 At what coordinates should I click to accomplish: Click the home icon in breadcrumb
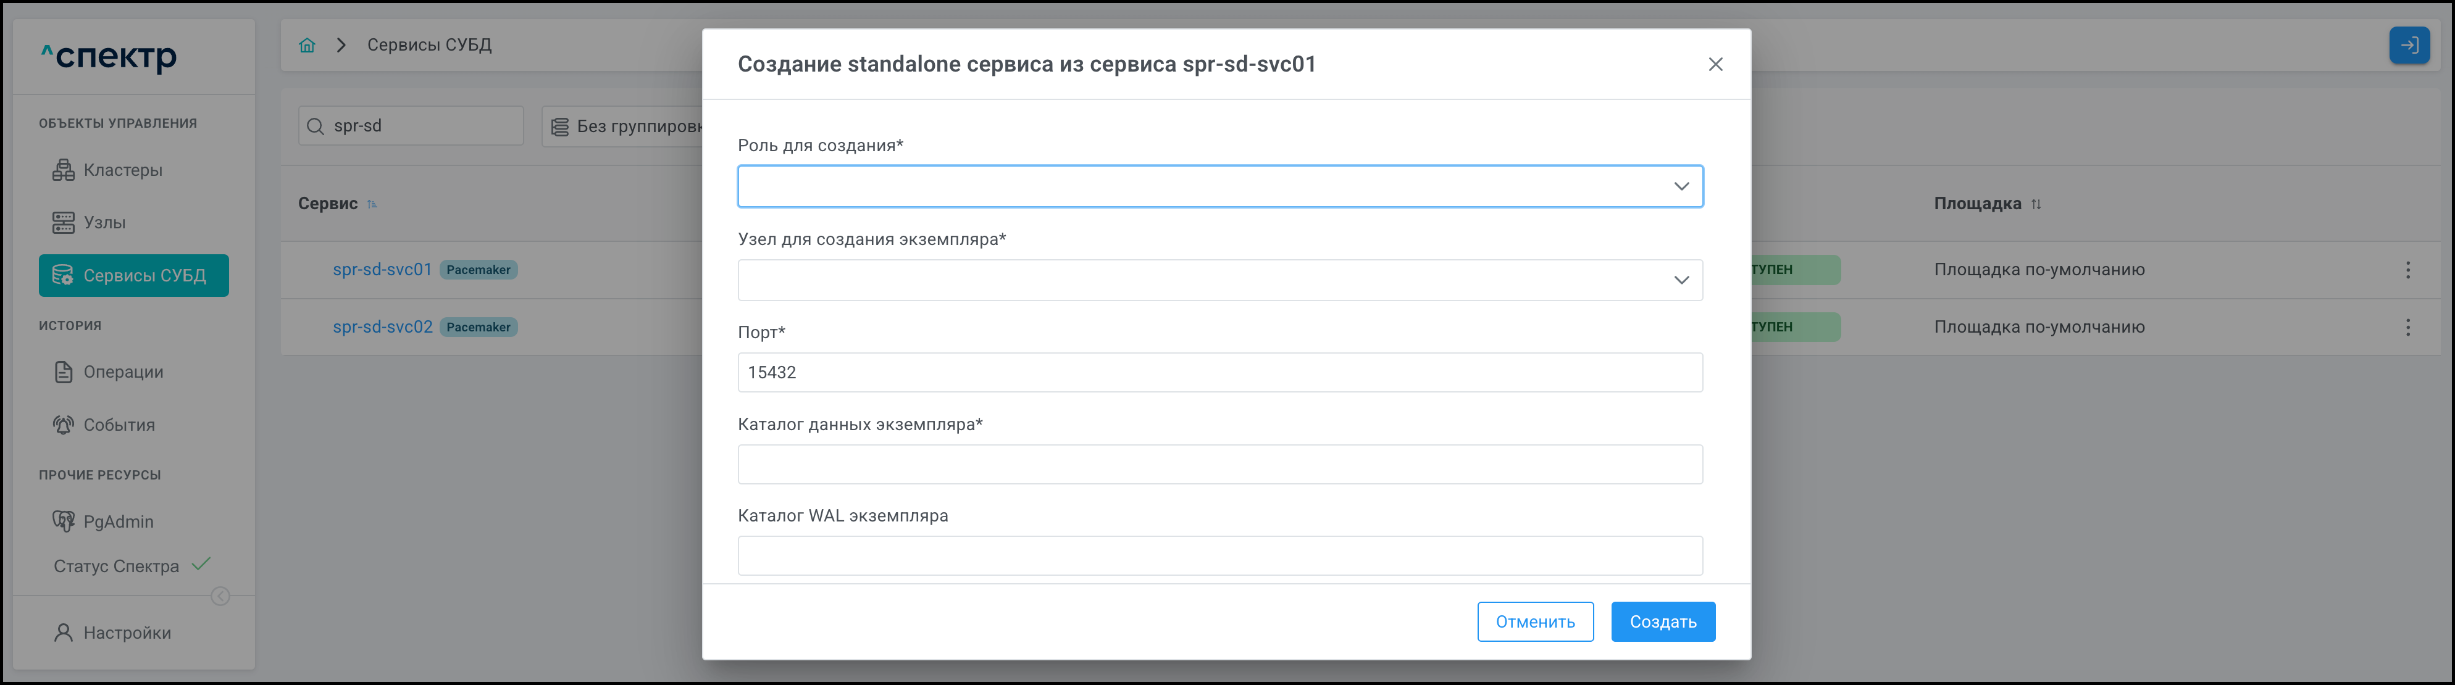(307, 46)
